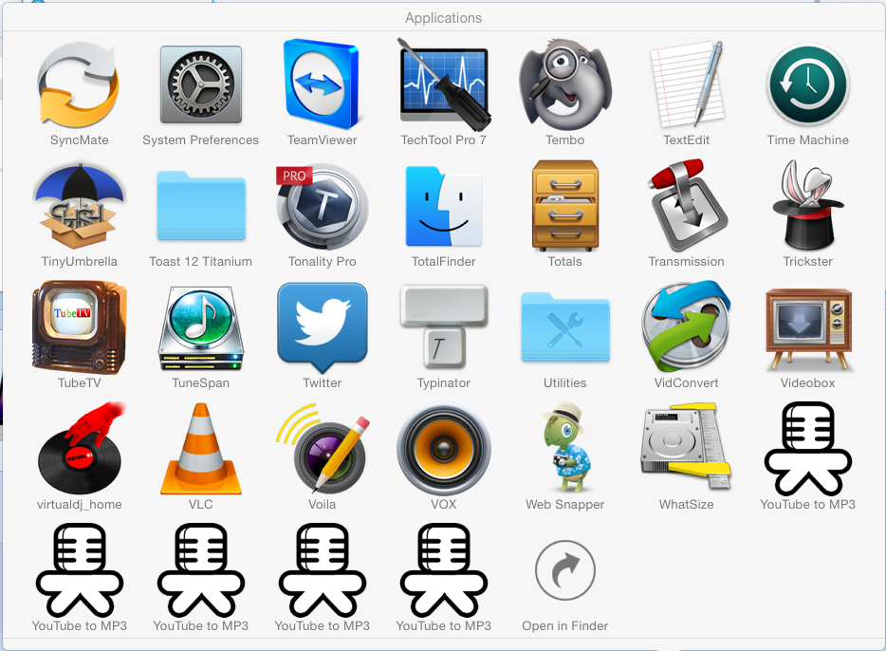
Task: Open the VOX speaker icon
Action: 444,449
